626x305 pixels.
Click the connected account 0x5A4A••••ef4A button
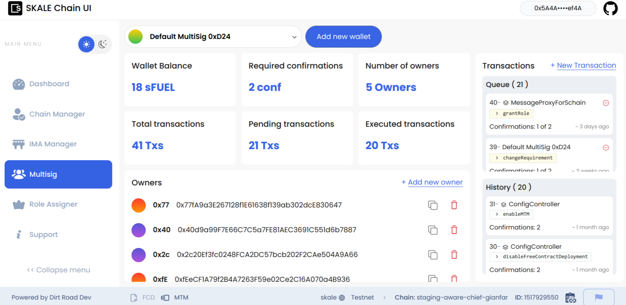(x=558, y=8)
